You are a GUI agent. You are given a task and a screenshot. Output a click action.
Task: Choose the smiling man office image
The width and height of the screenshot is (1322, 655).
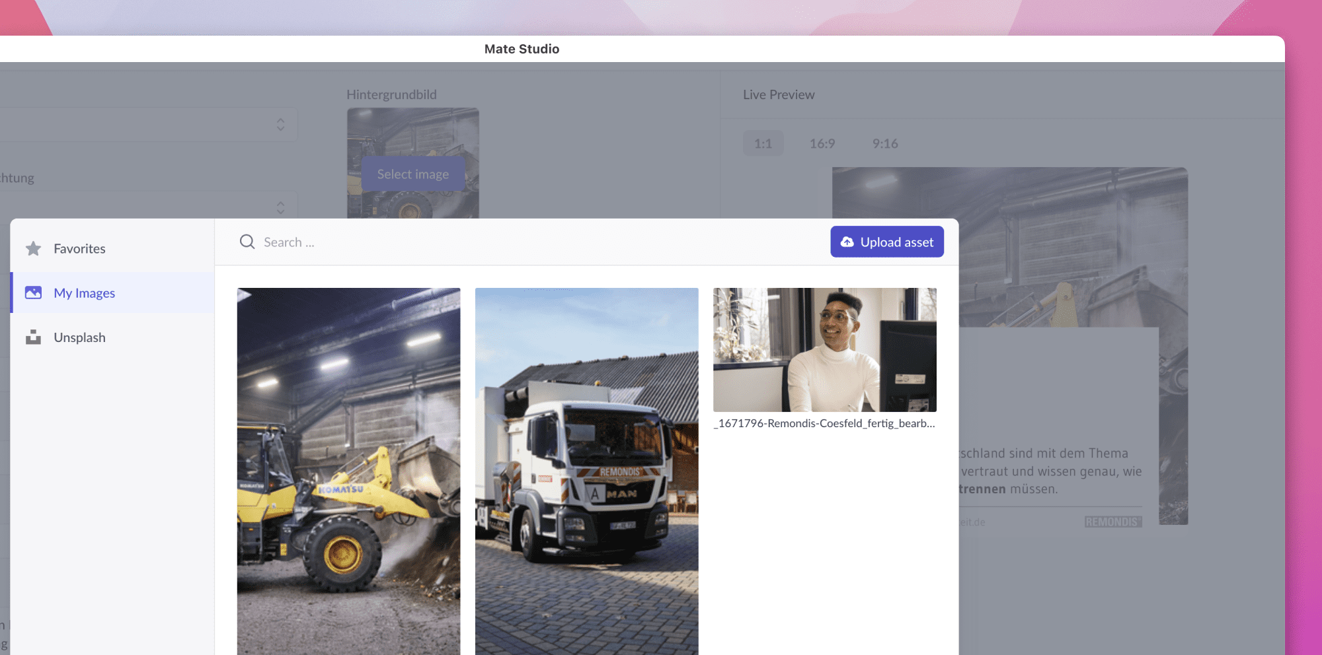(825, 350)
